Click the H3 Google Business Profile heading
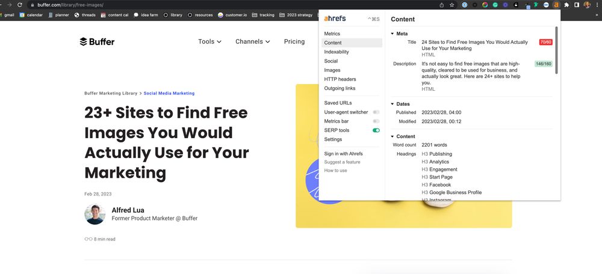Viewport: 602px width, 274px height. [451, 192]
